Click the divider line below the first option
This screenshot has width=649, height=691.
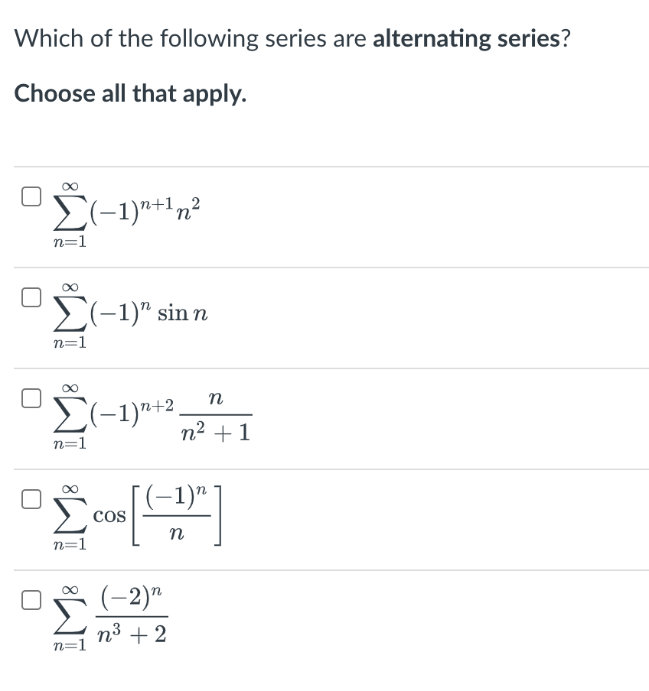coord(324,267)
